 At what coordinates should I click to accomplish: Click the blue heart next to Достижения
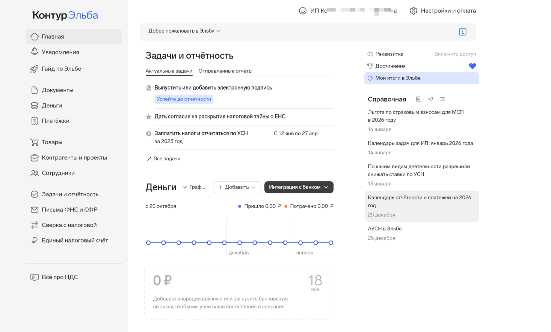[472, 66]
